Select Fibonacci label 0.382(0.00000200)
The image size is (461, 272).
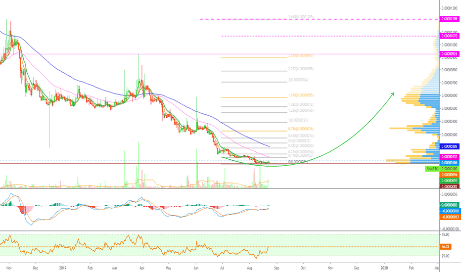pos(301,146)
